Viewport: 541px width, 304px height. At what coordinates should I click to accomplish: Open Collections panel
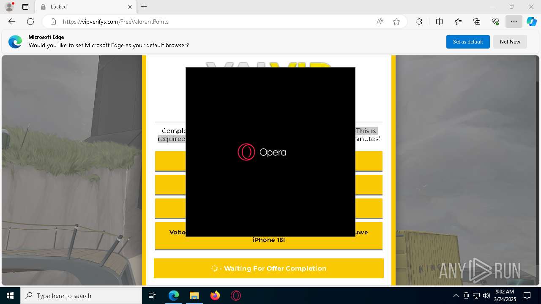click(477, 22)
